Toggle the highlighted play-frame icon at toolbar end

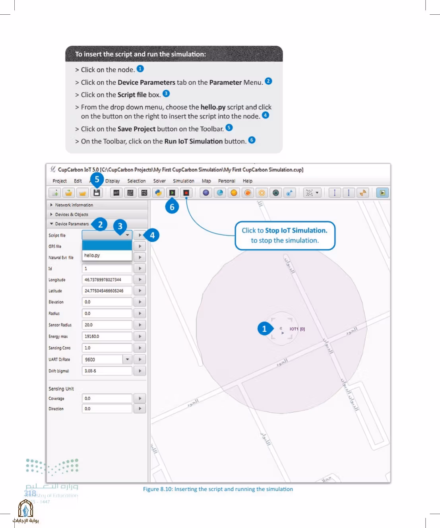[382, 193]
